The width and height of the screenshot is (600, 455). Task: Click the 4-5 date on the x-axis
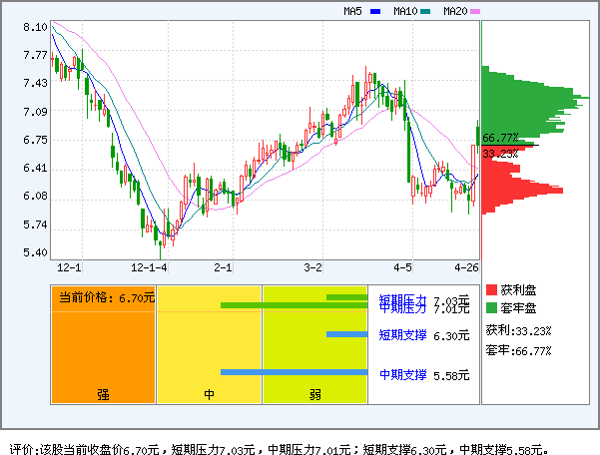point(402,268)
